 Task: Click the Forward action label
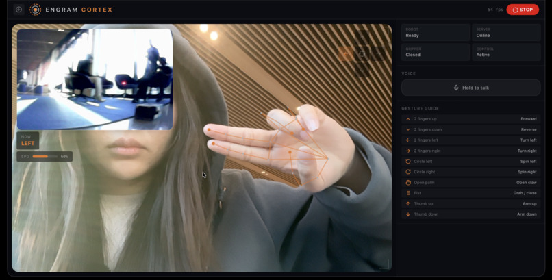tap(529, 119)
